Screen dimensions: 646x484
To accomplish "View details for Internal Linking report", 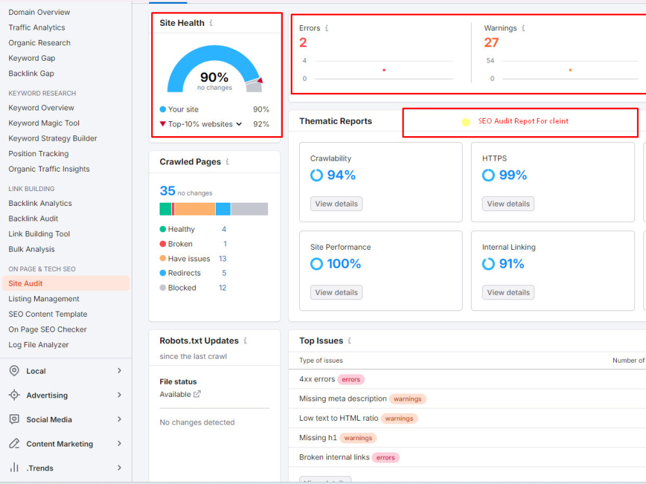I will point(508,292).
